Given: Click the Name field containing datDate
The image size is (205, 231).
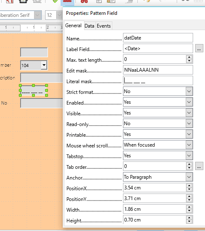Looking at the screenshot, I should coord(158,38).
